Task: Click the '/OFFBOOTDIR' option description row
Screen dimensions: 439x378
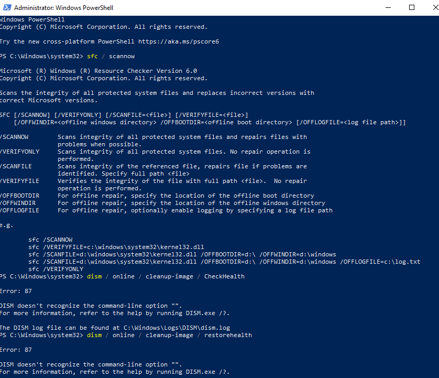Action: coord(157,196)
